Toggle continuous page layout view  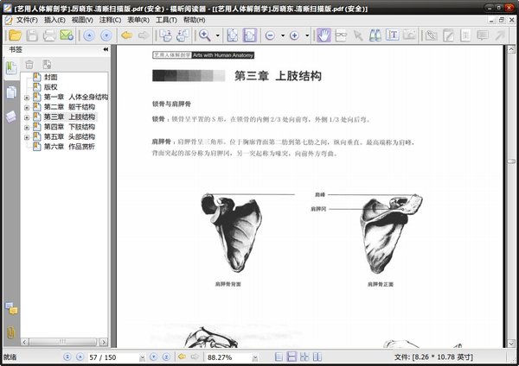coord(292,357)
